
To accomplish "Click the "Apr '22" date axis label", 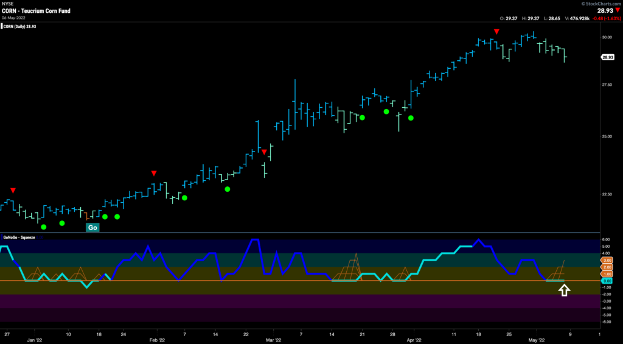I will [414, 340].
